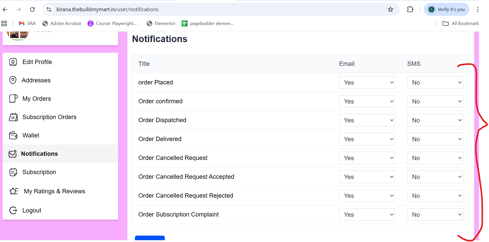The image size is (489, 242).
Task: Click the Addresses location pin icon
Action: pos(13,80)
